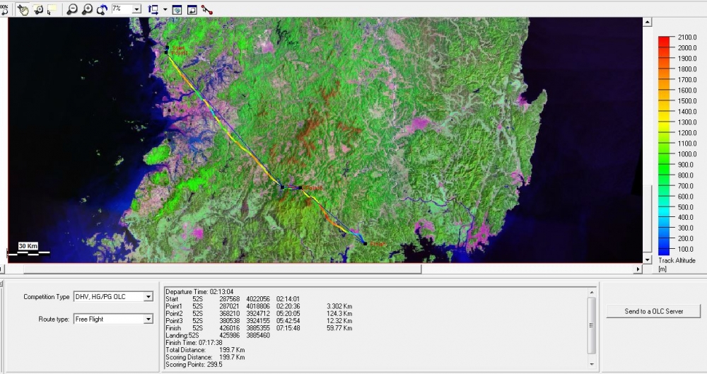Click the map horizontal scrollbar right arrow

click(638, 269)
